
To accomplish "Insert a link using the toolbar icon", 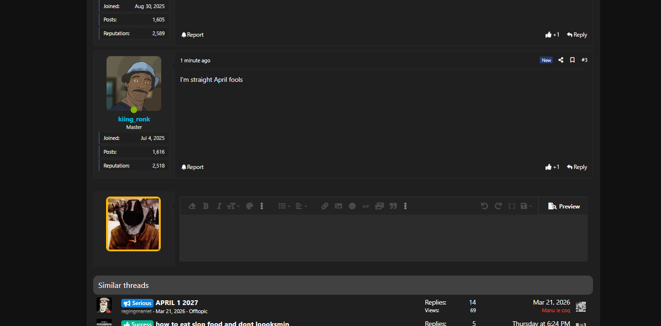I will 325,206.
